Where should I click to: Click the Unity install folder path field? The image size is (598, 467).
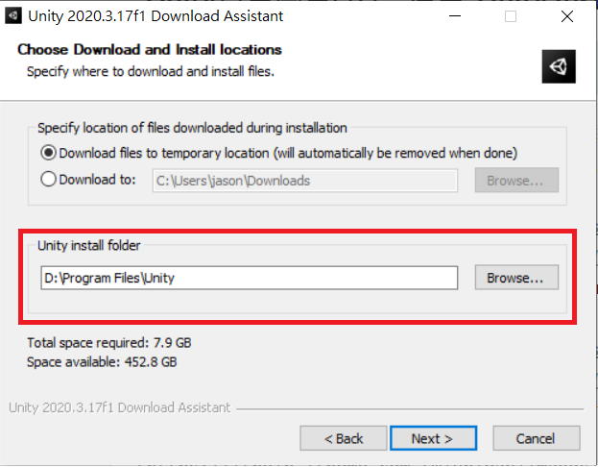pos(249,278)
